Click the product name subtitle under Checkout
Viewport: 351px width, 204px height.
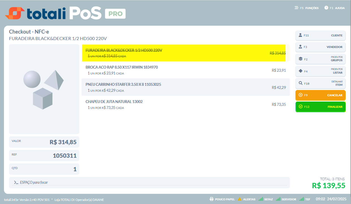(x=58, y=39)
